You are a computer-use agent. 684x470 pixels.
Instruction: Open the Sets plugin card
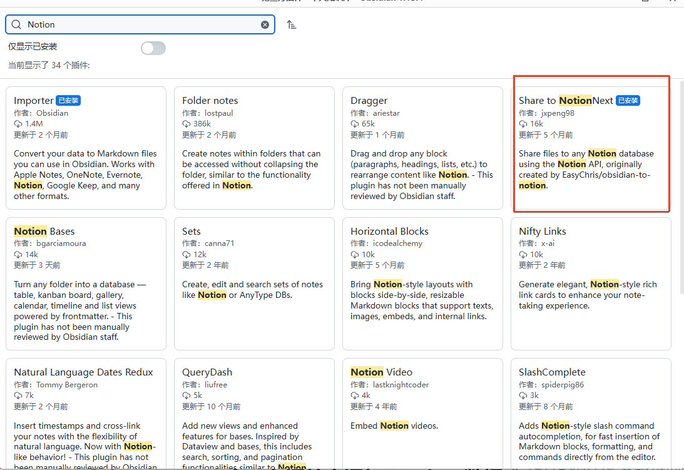pyautogui.click(x=254, y=284)
